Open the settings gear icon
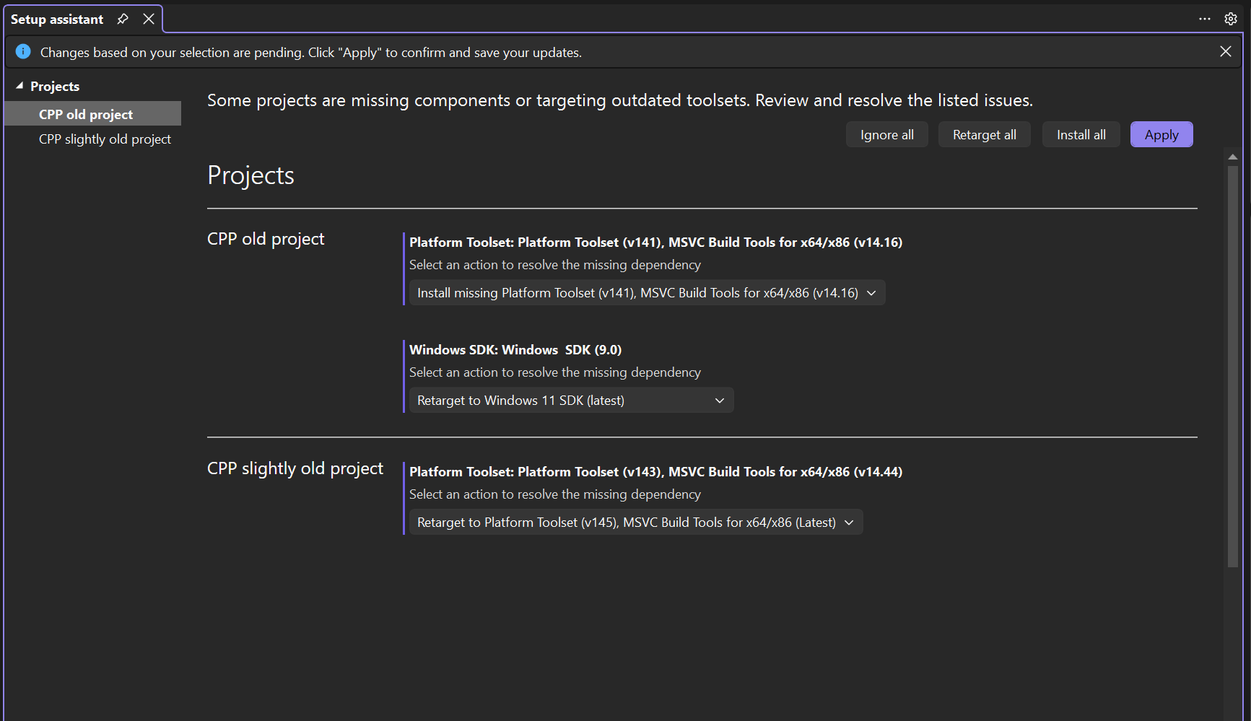This screenshot has height=721, width=1251. (x=1231, y=19)
